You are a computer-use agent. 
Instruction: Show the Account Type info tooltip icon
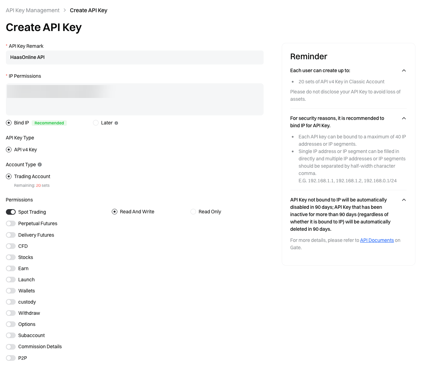click(x=40, y=165)
